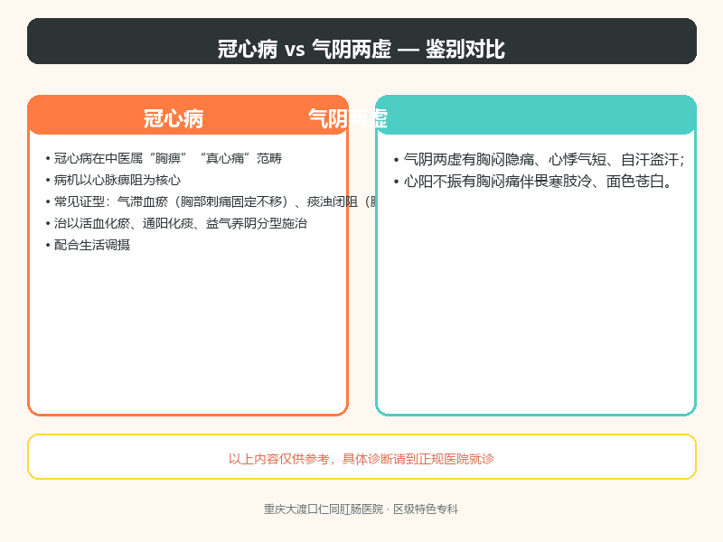Click footer text 重庆大渡口仁同肛肠医院 · 区级特色专科

pyautogui.click(x=361, y=509)
